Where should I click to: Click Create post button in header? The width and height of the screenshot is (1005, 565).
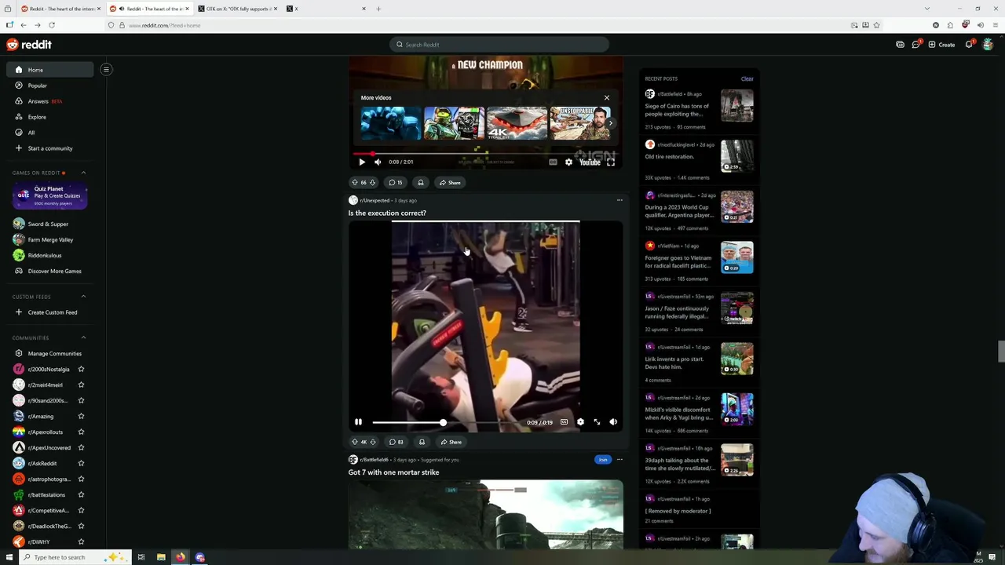pos(941,45)
